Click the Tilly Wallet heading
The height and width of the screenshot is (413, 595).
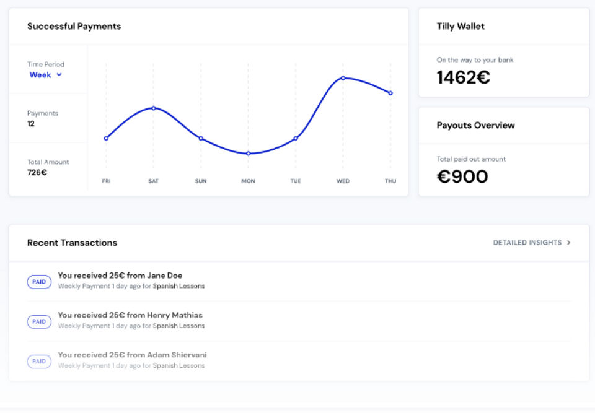pyautogui.click(x=461, y=26)
